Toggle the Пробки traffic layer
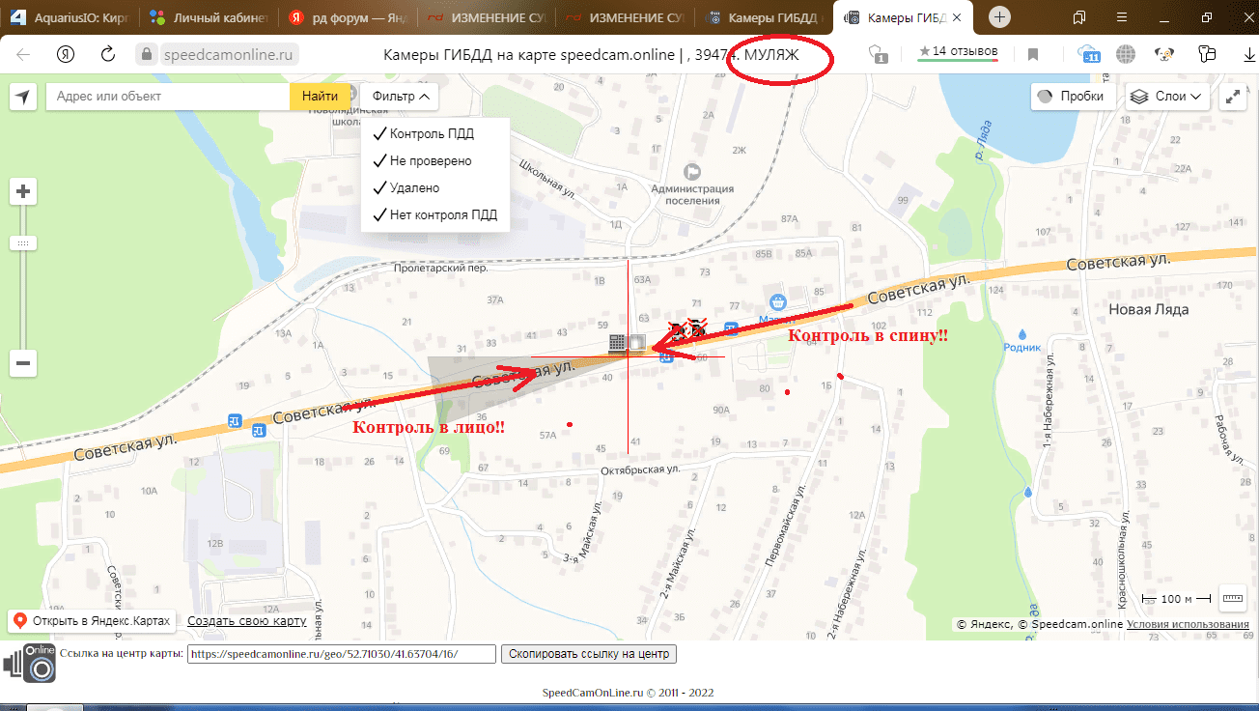 coord(1073,97)
